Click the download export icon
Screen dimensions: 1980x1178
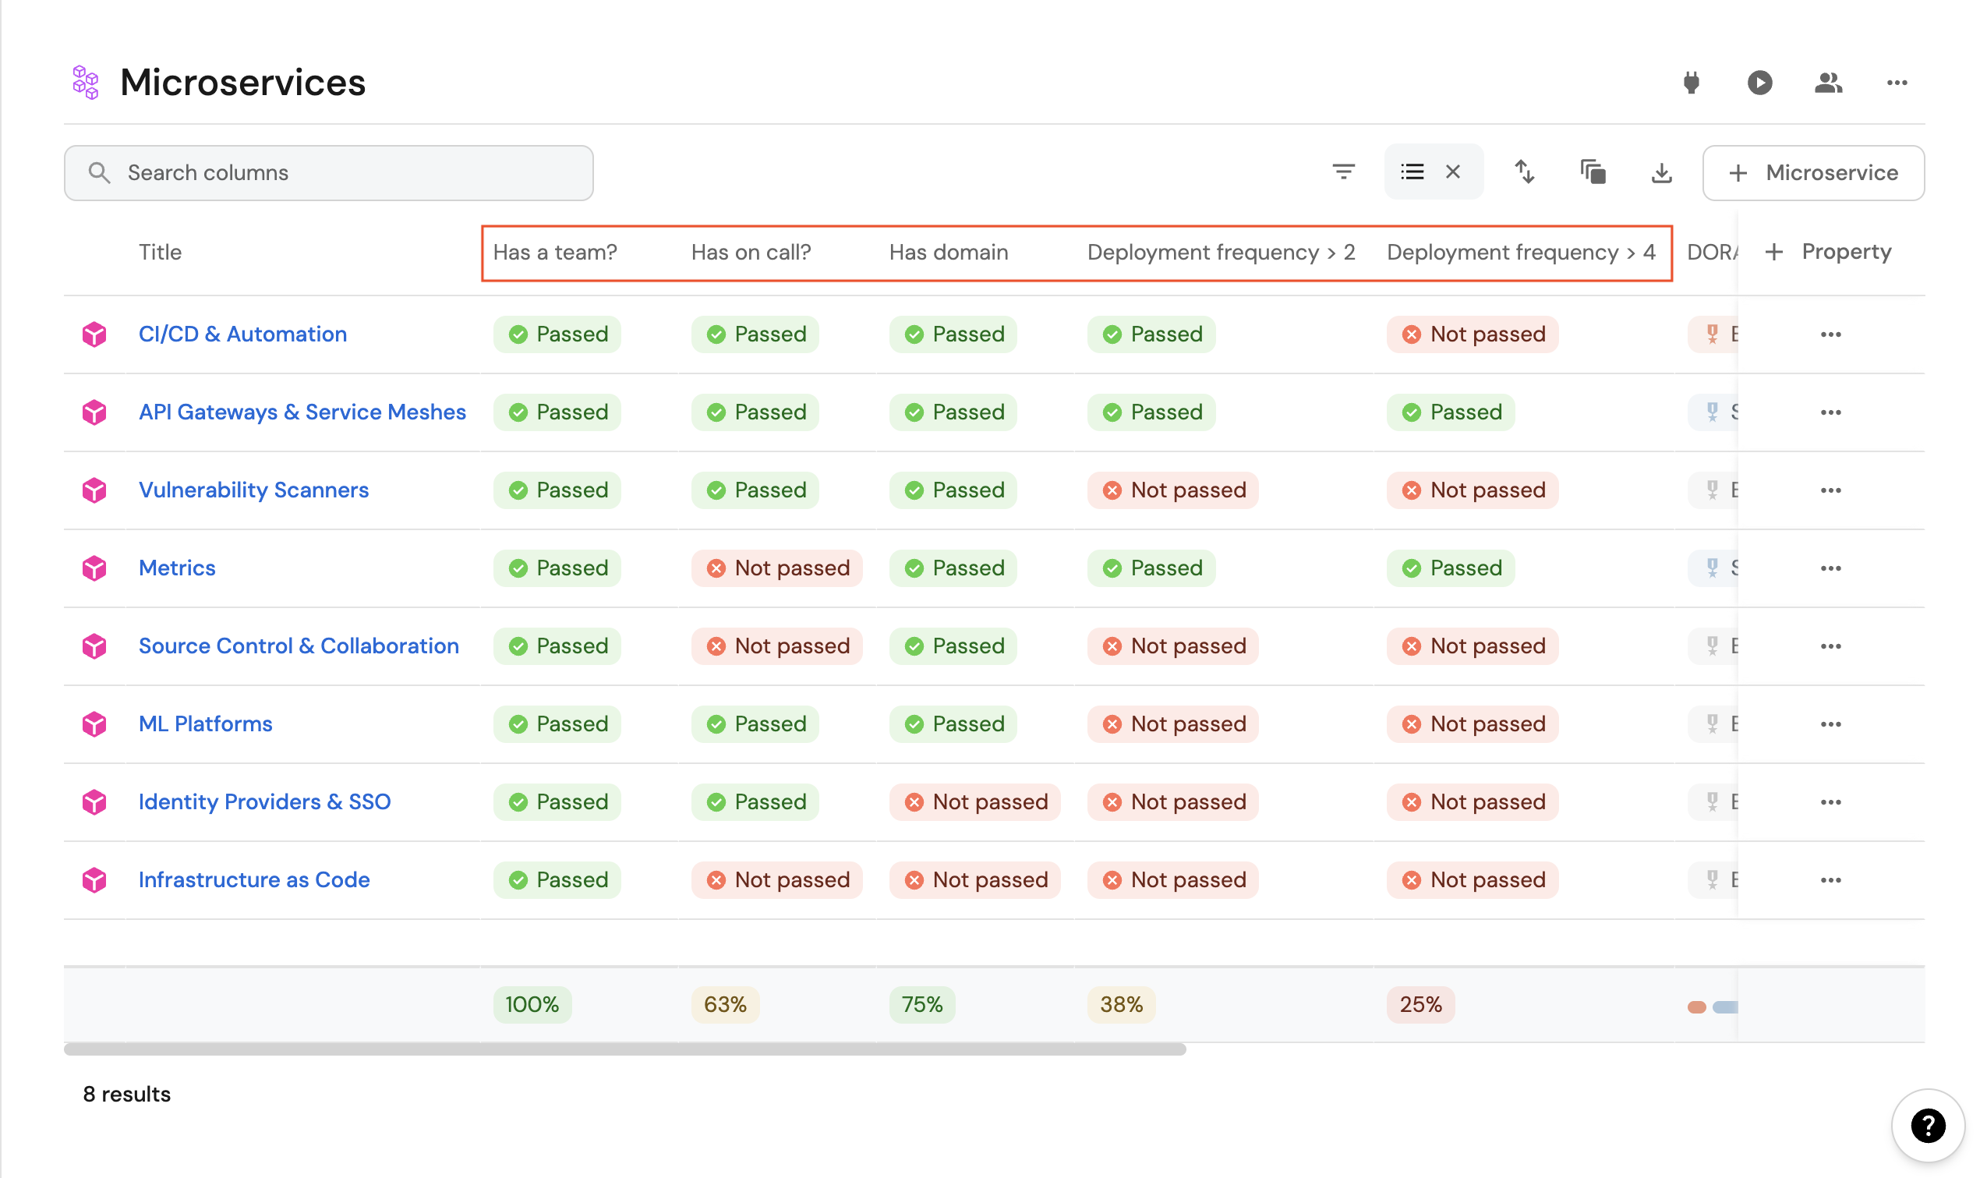click(x=1661, y=172)
